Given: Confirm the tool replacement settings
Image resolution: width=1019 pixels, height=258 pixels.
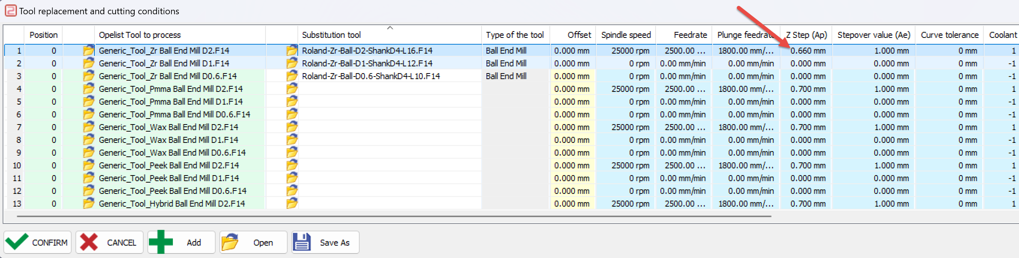Looking at the screenshot, I should [x=38, y=242].
